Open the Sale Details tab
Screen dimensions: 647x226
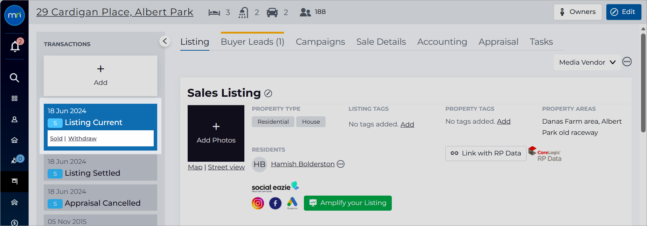pyautogui.click(x=381, y=42)
